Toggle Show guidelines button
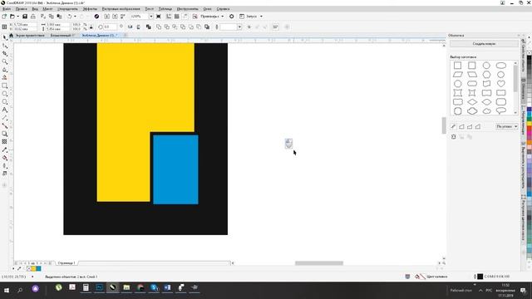The image size is (532, 299). tap(185, 17)
